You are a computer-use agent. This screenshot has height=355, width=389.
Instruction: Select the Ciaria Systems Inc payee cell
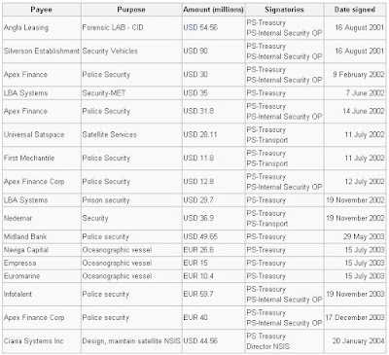coord(42,341)
